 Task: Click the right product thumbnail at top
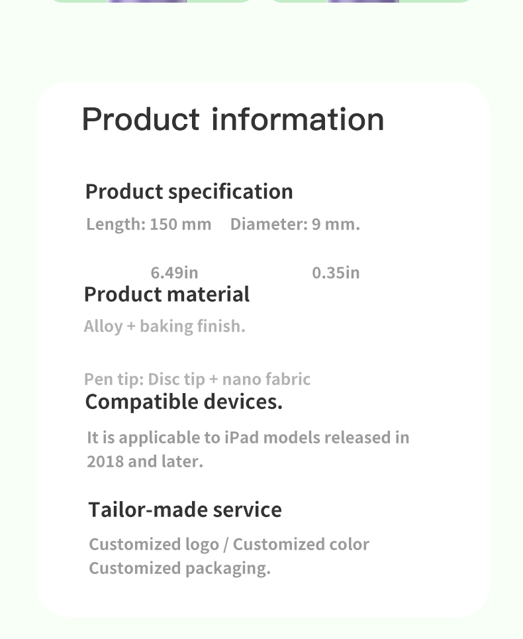(x=370, y=1)
